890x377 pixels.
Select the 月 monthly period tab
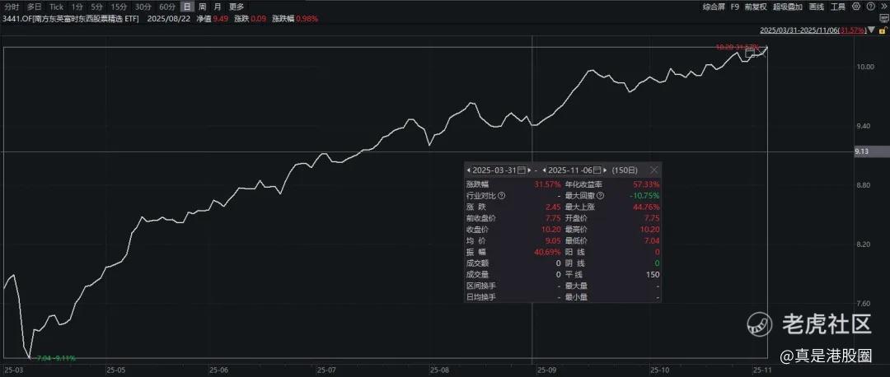click(218, 7)
